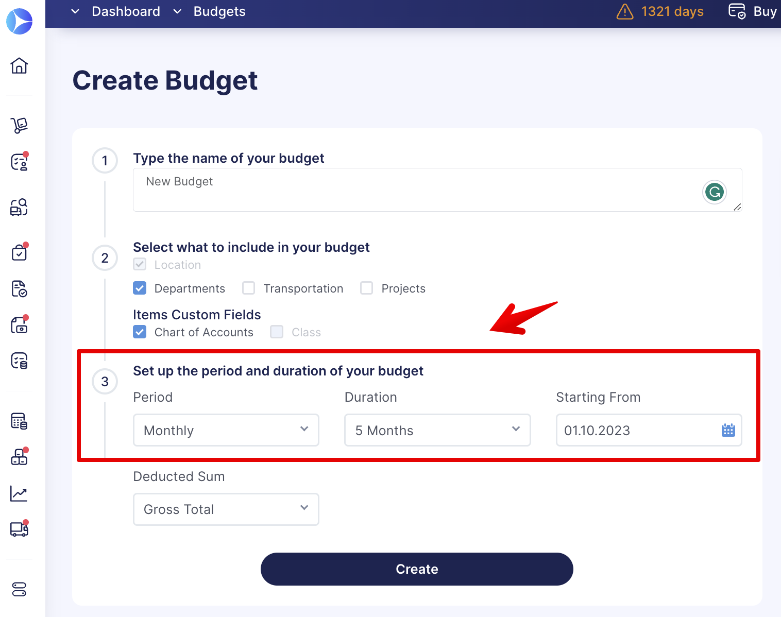This screenshot has width=781, height=617.
Task: Open the server settings icon at sidebar bottom
Action: (x=19, y=589)
